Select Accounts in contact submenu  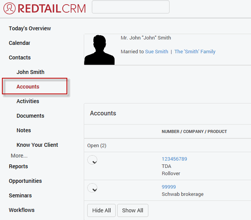coord(28,87)
